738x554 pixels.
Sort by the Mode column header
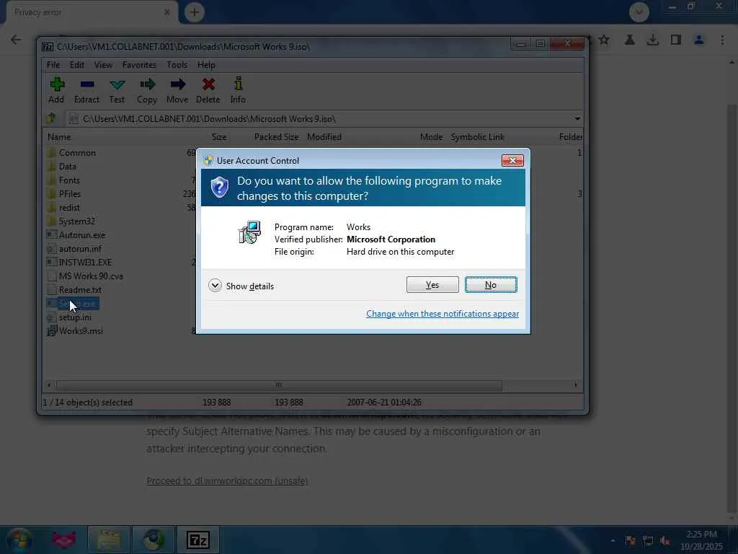click(431, 136)
